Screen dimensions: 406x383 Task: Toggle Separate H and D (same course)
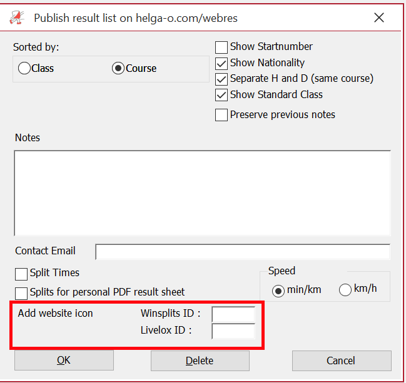pos(221,79)
